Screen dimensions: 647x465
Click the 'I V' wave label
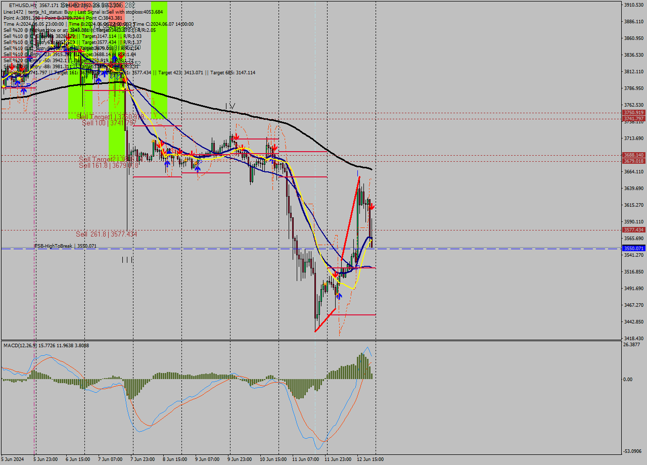230,106
